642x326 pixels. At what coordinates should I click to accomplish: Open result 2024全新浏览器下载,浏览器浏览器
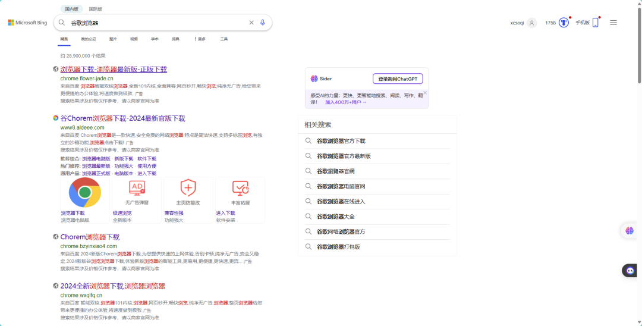tap(112, 286)
